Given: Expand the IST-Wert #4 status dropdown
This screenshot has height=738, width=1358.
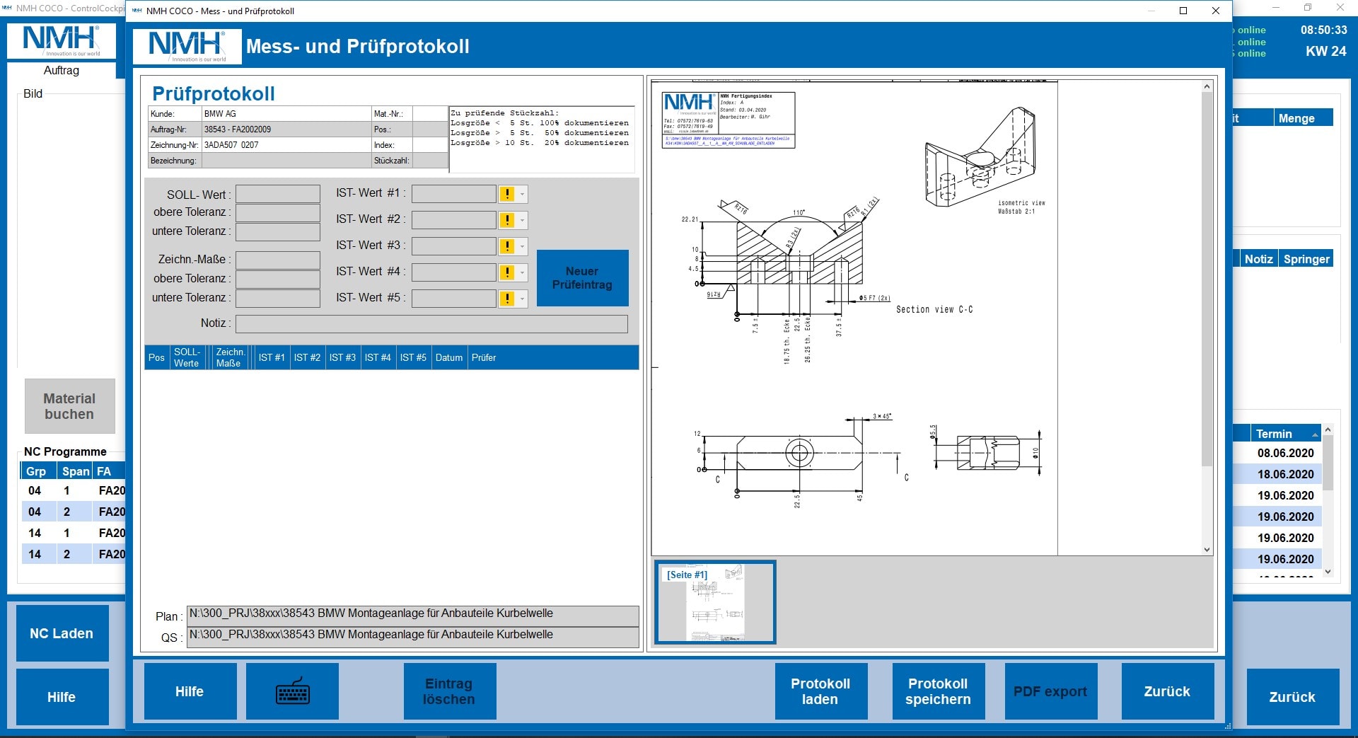Looking at the screenshot, I should 522,272.
